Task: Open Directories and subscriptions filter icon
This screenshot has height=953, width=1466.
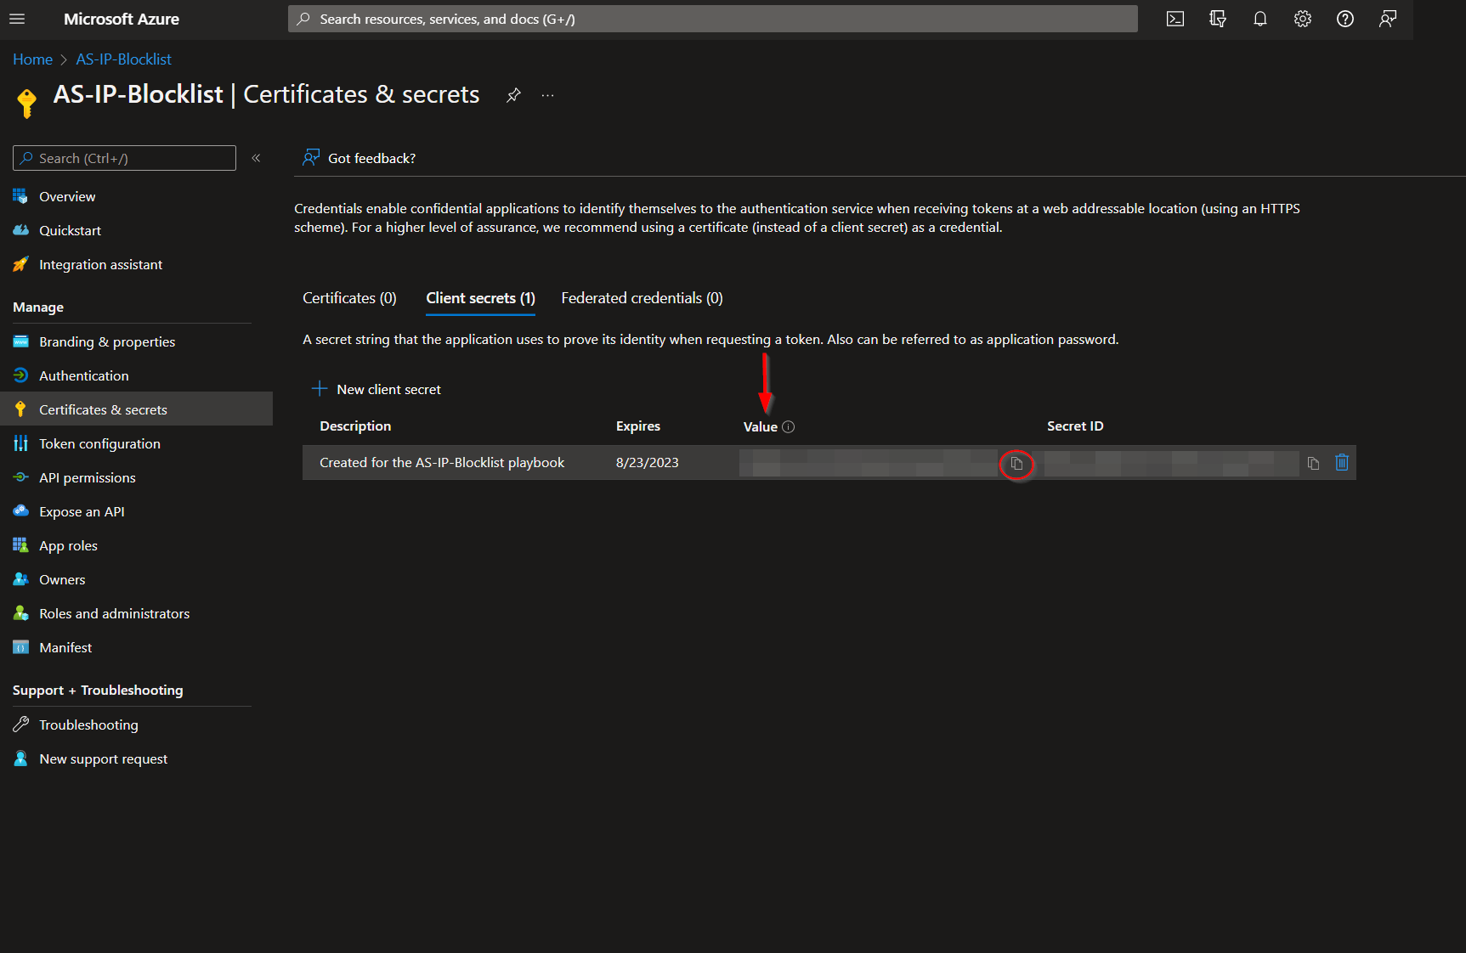Action: click(x=1218, y=19)
